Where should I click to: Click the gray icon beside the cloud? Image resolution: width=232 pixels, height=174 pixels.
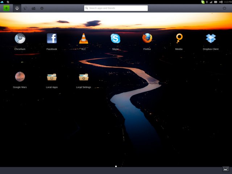click(x=8, y=2)
